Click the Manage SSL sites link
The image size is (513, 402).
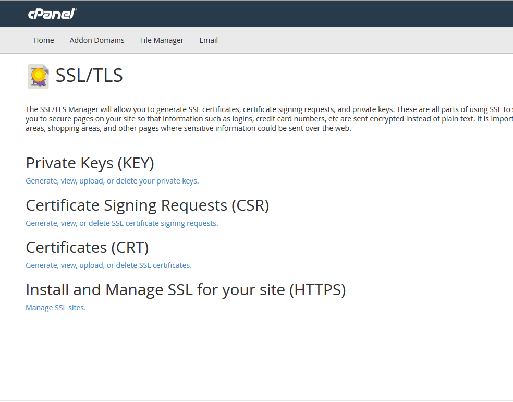[55, 307]
